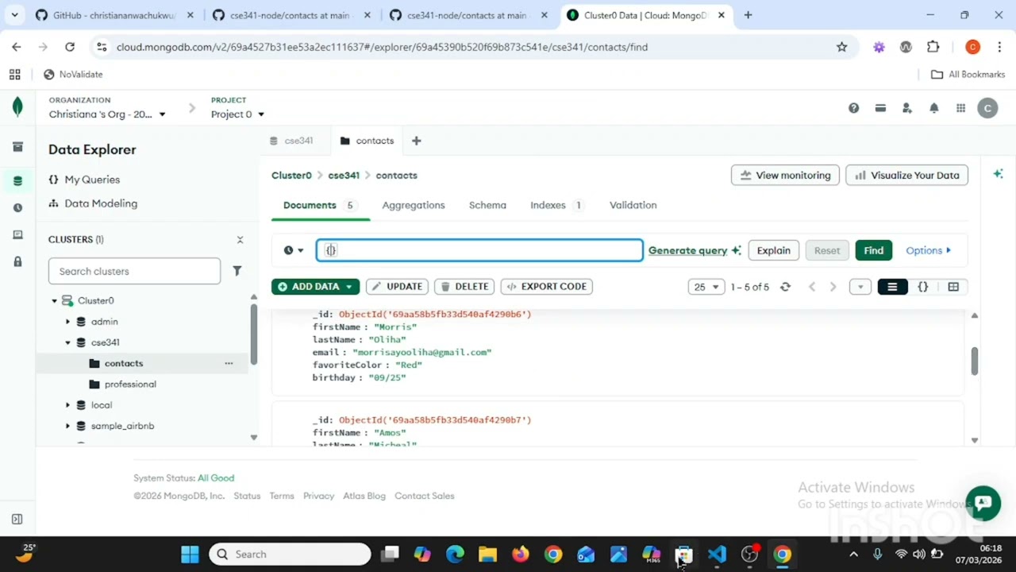Open the support chat bubble
The image size is (1016, 572).
pos(983,503)
